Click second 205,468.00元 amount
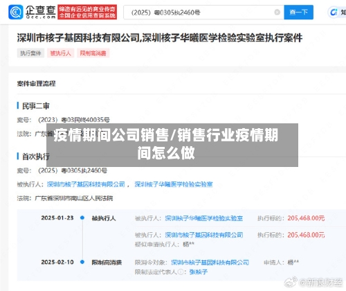The width and height of the screenshot is (346, 291). (x=306, y=235)
